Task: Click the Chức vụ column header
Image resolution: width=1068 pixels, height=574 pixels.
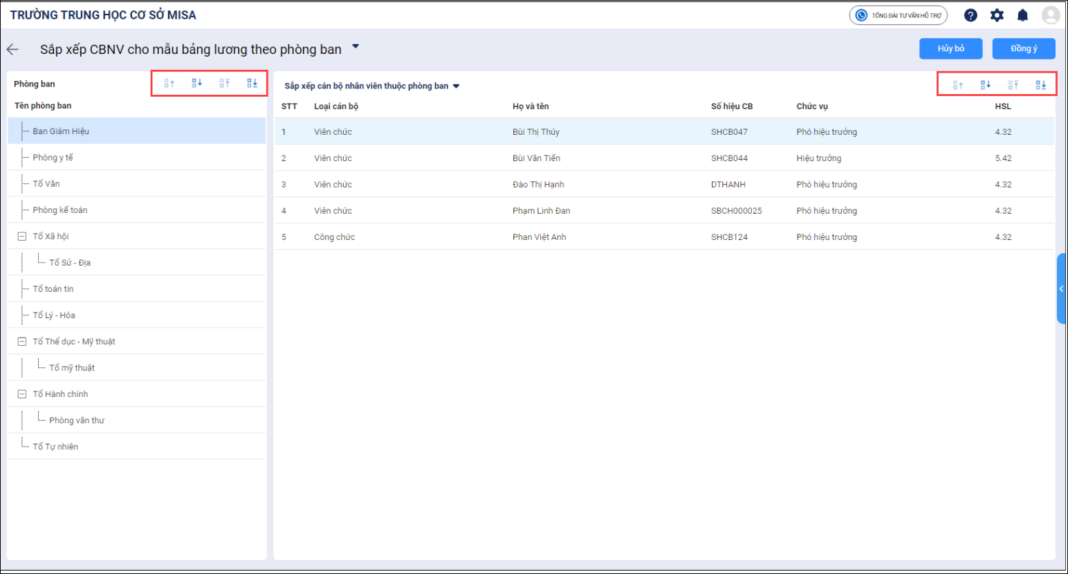Action: (x=812, y=107)
